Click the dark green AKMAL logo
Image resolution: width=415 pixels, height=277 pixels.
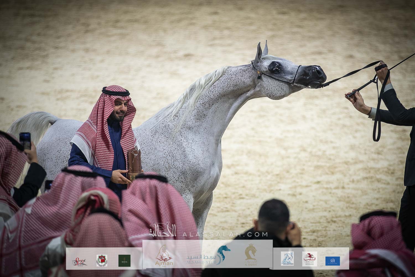124,260
